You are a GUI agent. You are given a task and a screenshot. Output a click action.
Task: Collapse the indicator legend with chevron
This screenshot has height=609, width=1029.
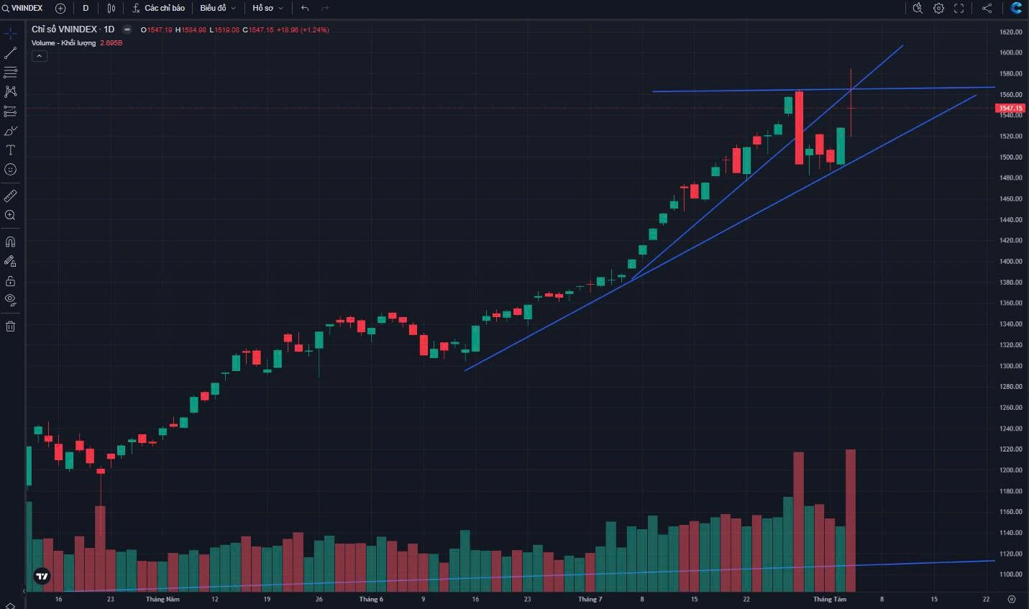click(x=40, y=56)
